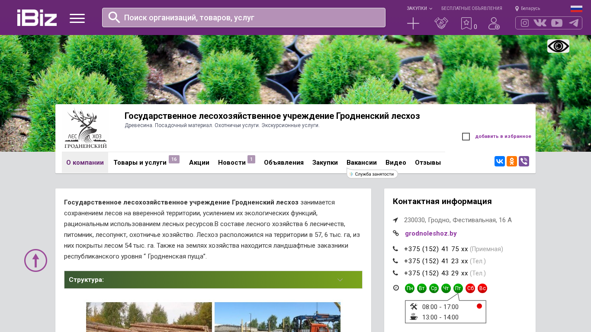Open the Russian flag language selector
Screen dimensions: 591x332
click(576, 9)
